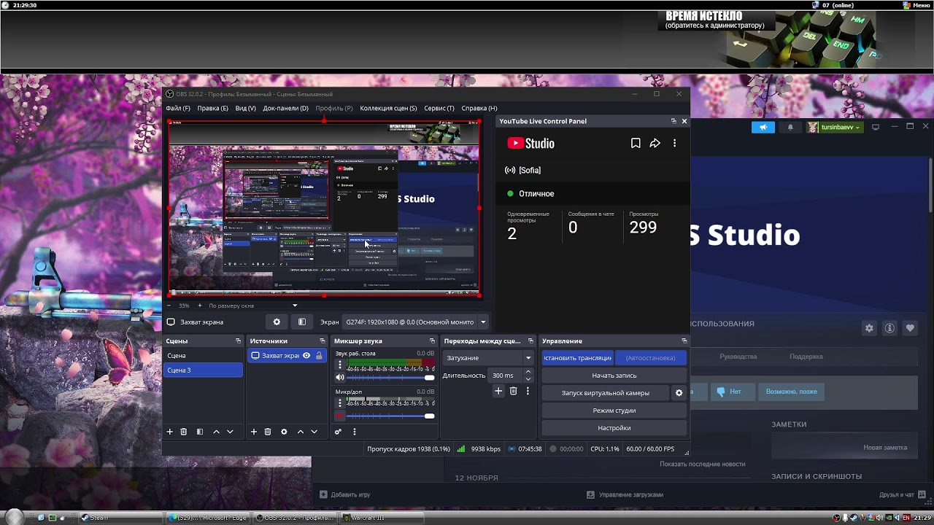Open display capture properties gear in OBS
The width and height of the screenshot is (934, 525).
pos(277,322)
